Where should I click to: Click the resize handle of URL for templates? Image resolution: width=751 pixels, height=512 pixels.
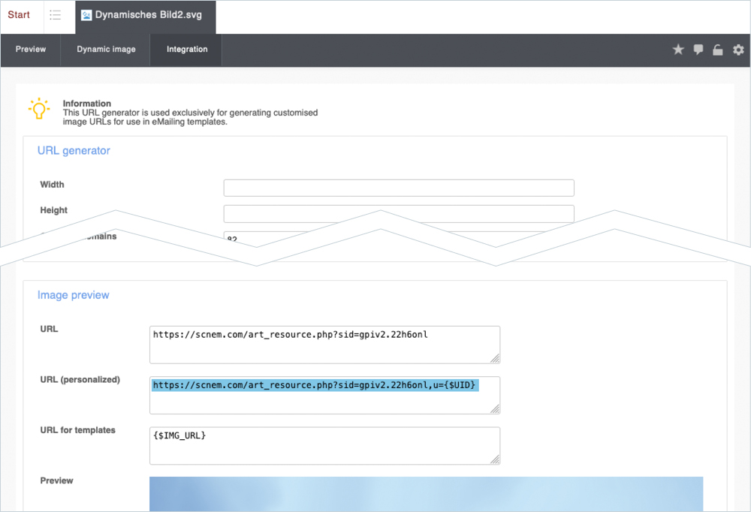495,460
